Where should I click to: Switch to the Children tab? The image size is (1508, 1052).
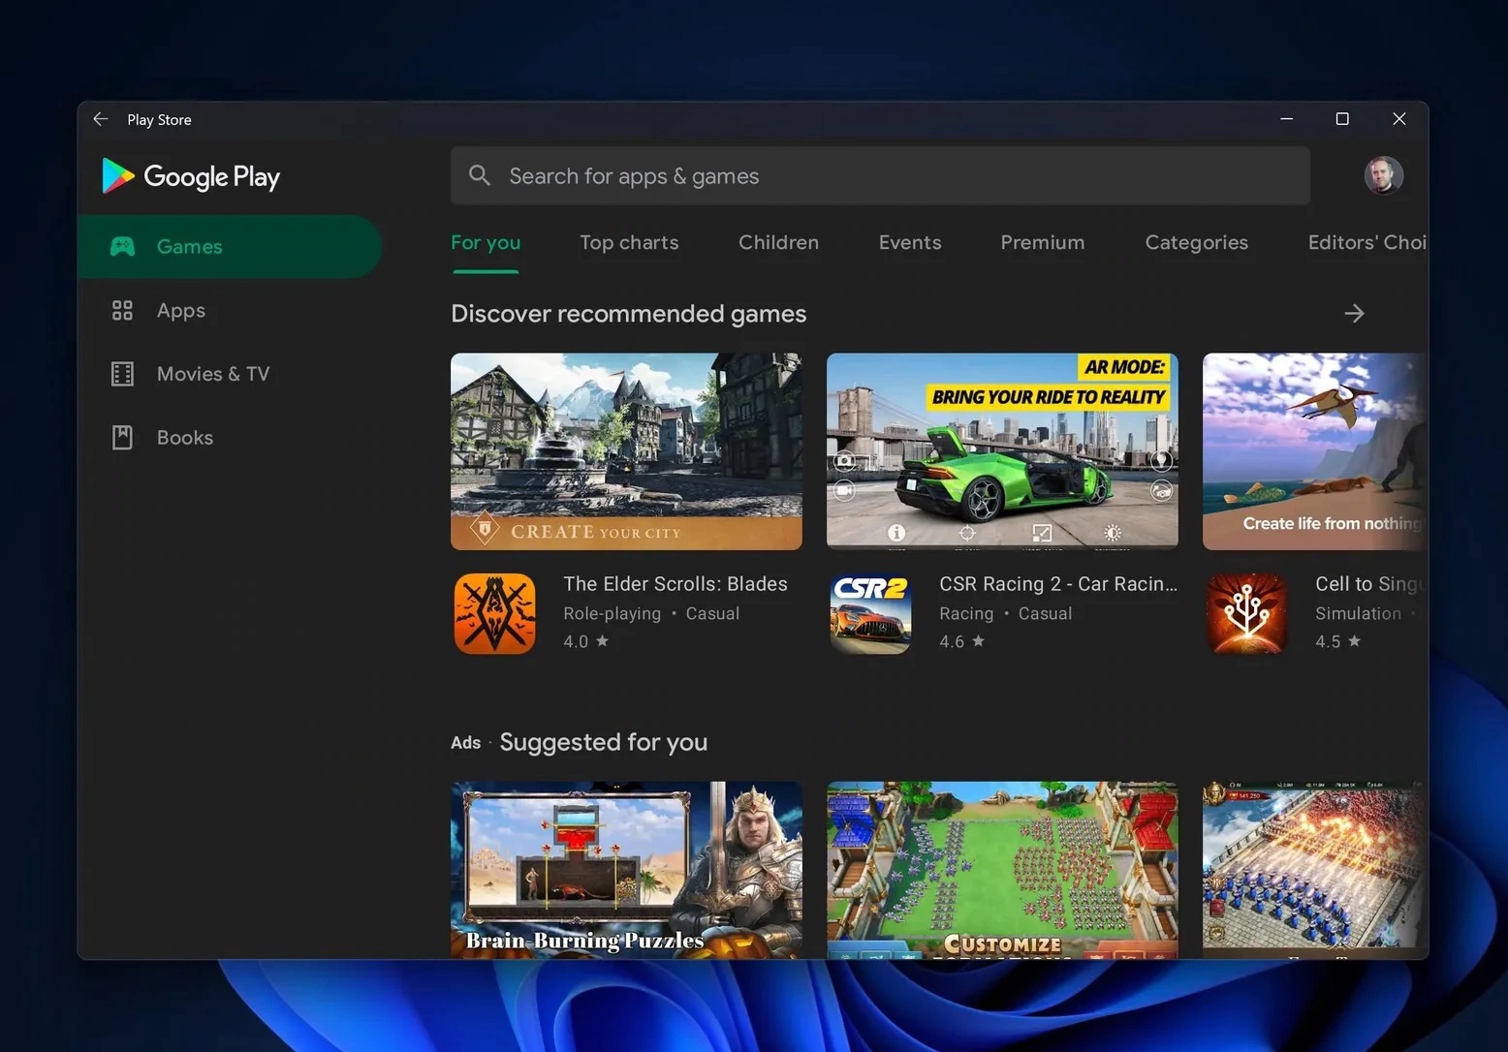[778, 242]
